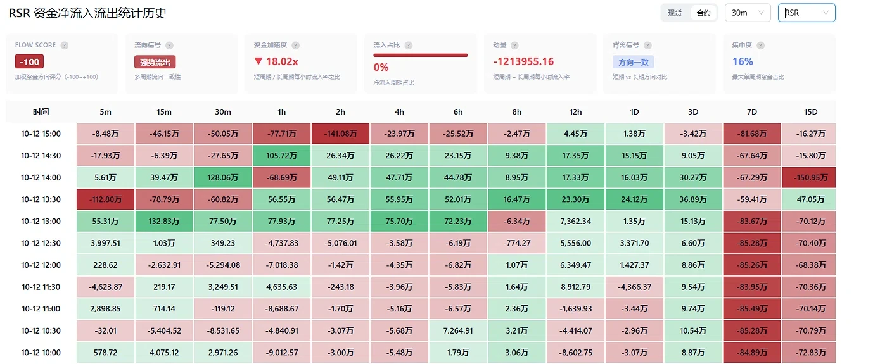The image size is (880, 364).
Task: Click the 10-12 10:00 row label
Action: tap(41, 353)
